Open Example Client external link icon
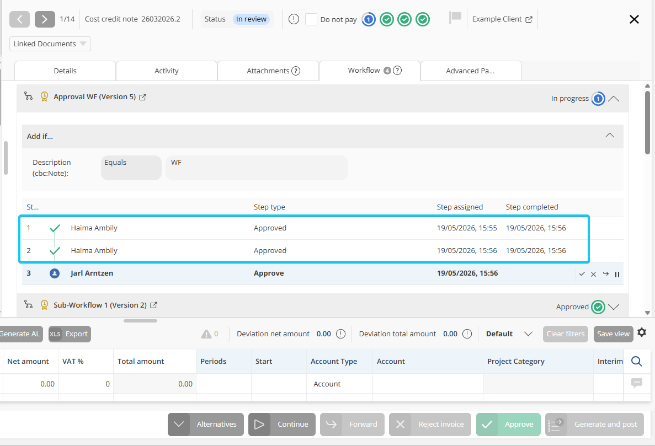 click(x=529, y=19)
